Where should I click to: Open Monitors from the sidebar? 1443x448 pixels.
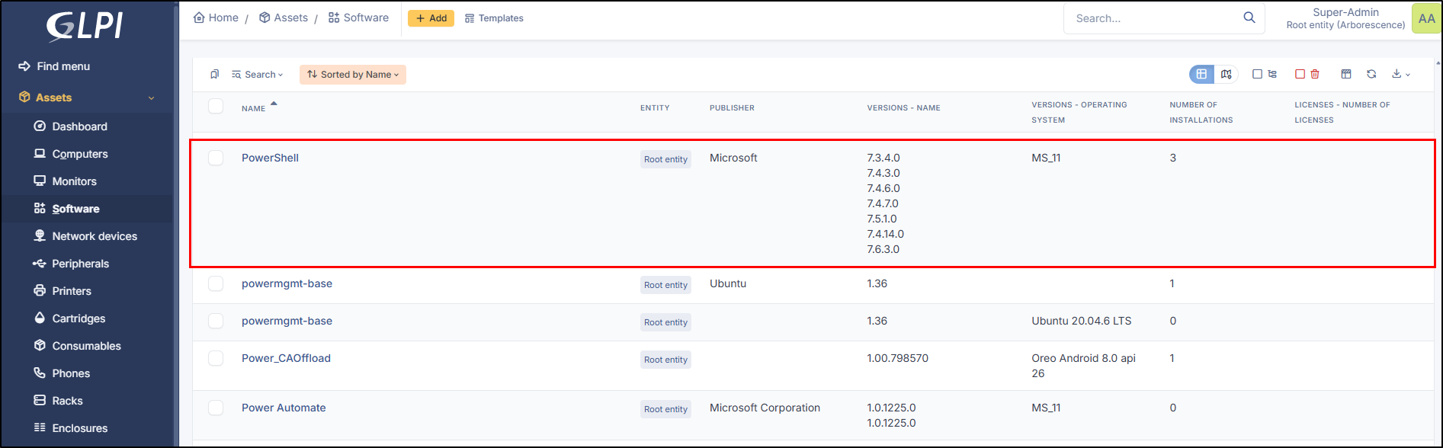pyautogui.click(x=66, y=181)
